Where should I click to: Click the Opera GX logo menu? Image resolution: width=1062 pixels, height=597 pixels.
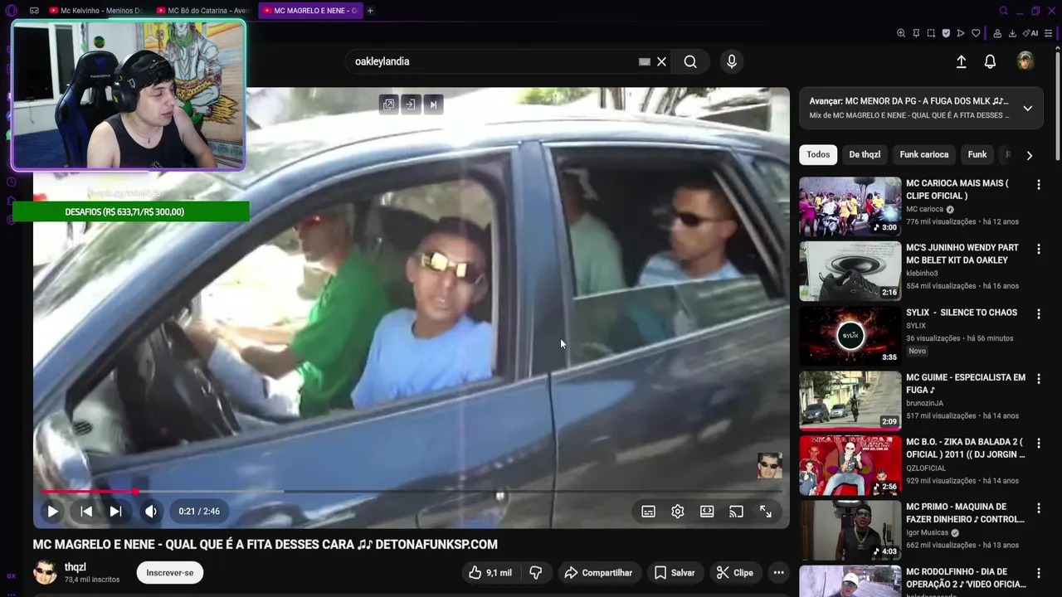(x=11, y=11)
